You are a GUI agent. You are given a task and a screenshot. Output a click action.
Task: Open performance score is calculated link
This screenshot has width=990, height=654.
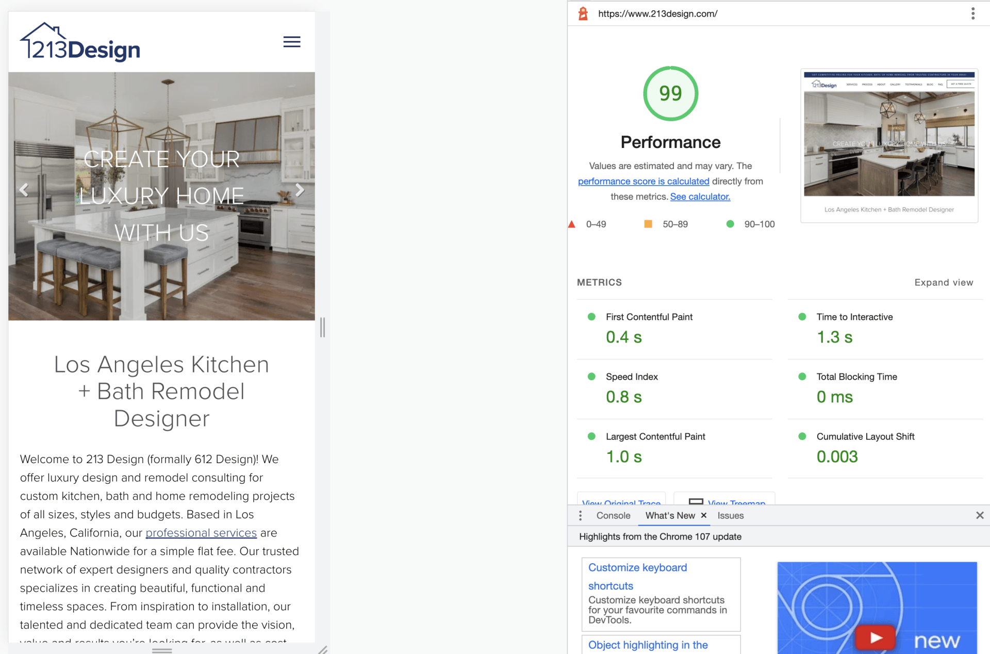pyautogui.click(x=643, y=181)
